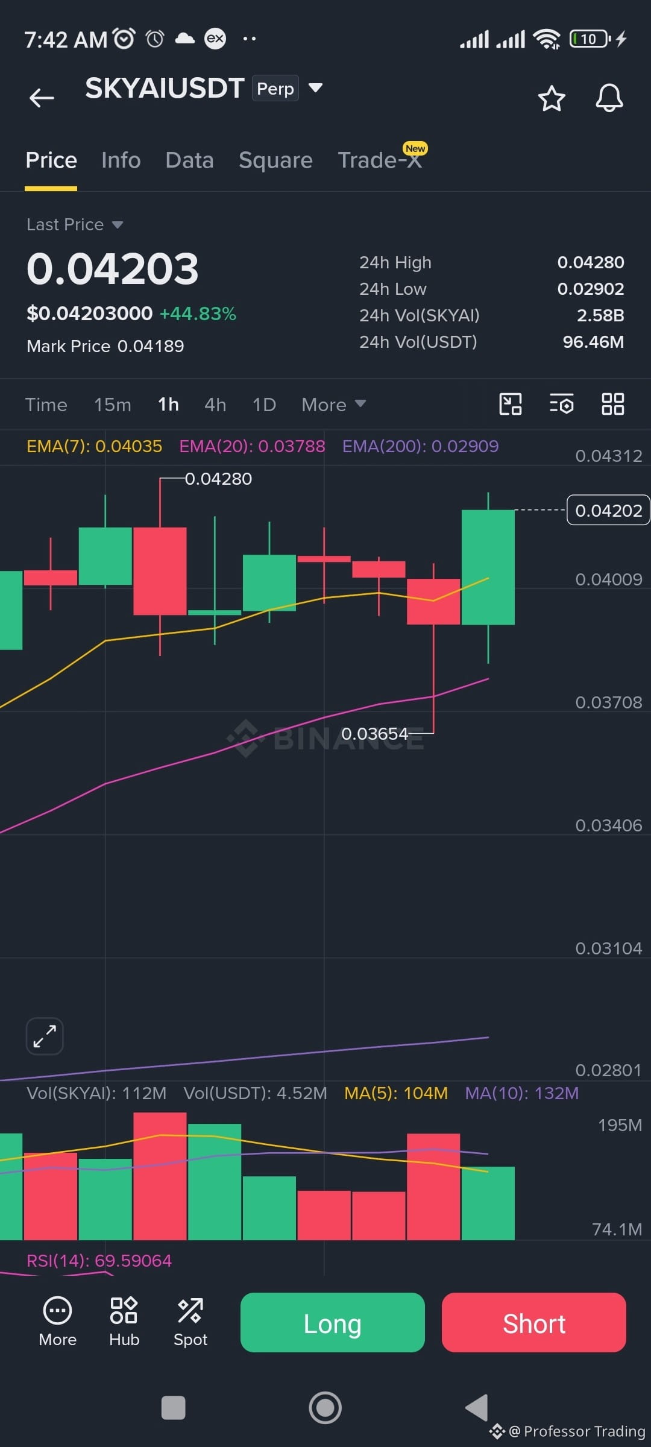
Task: Open the Data tab
Action: click(189, 160)
